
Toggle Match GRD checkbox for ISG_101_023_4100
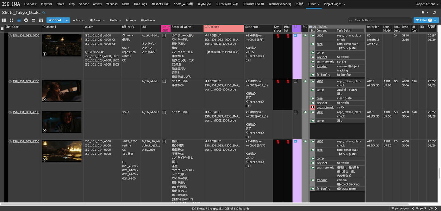(x=164, y=81)
